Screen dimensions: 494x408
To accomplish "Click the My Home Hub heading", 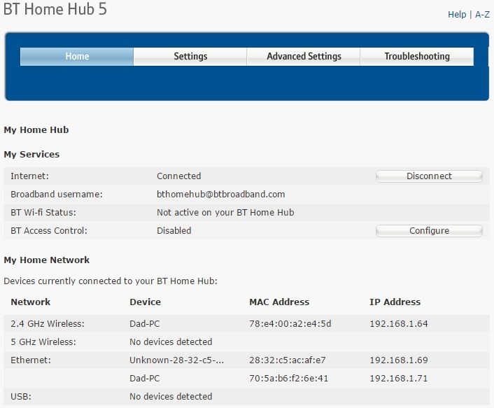I will [36, 129].
